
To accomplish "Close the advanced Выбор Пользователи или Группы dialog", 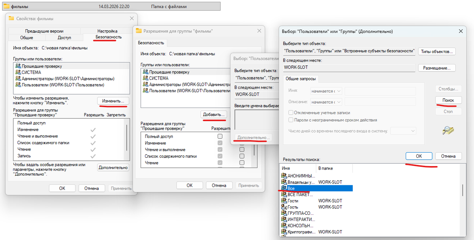I will coord(460,31).
